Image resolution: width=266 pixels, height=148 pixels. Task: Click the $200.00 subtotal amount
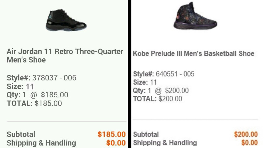pos(246,134)
